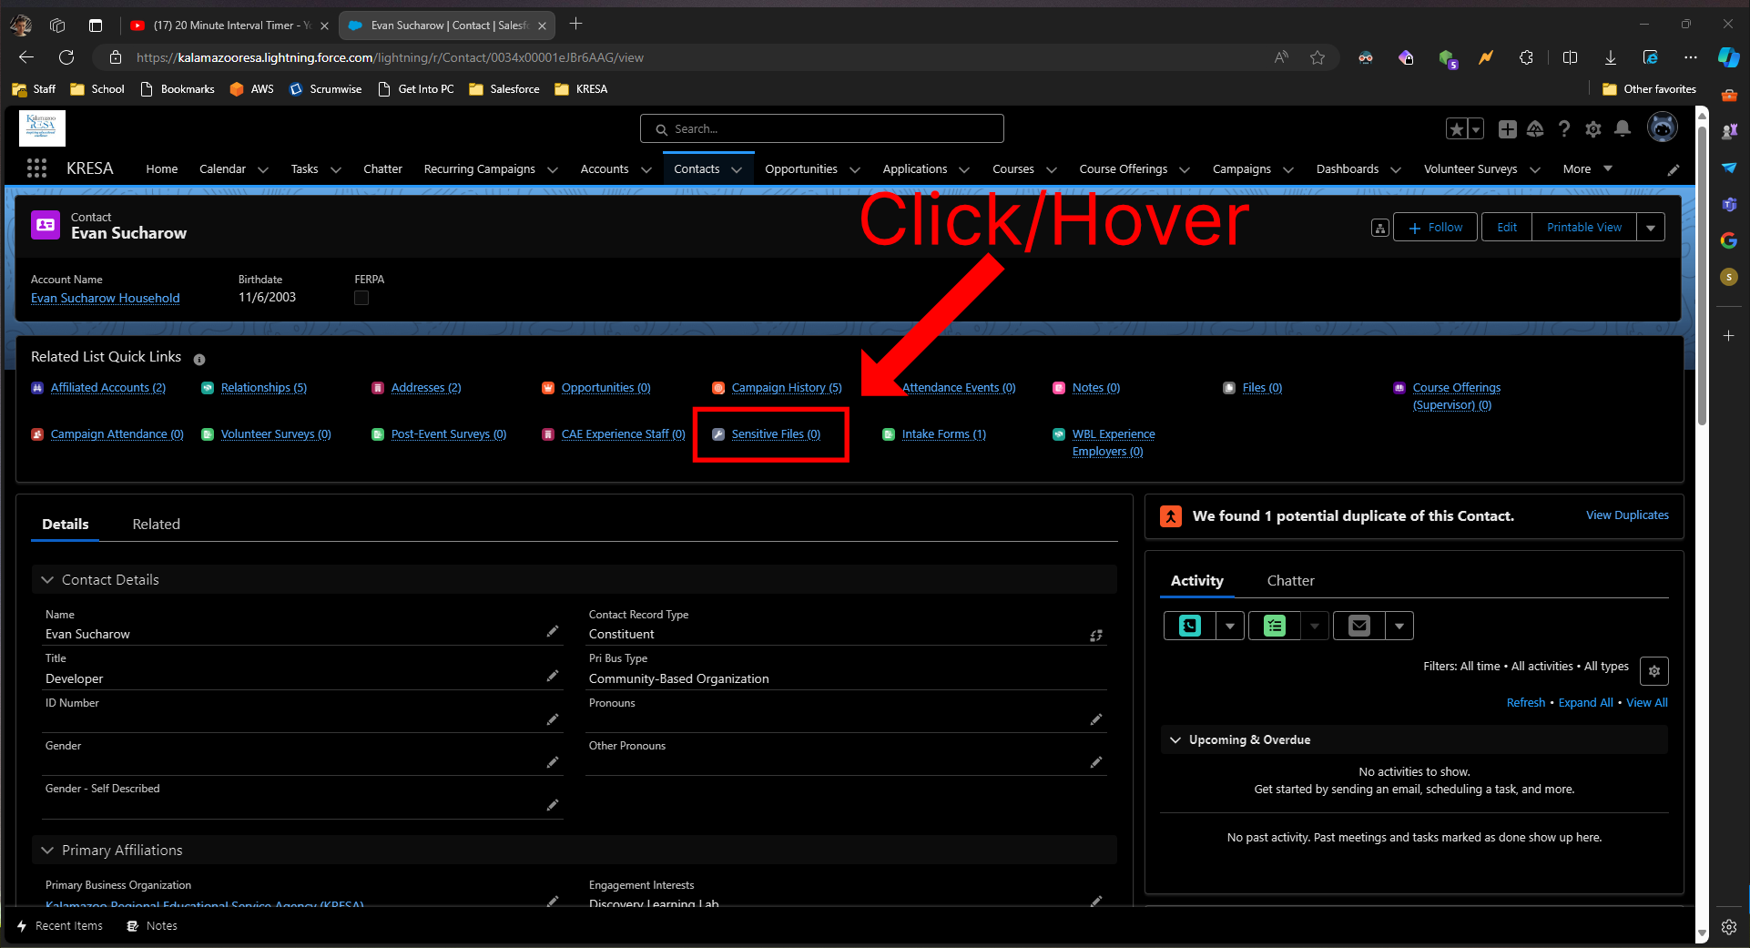Click the contact hierarchy icon next to Follow
Image resolution: width=1750 pixels, height=948 pixels.
pos(1380,228)
